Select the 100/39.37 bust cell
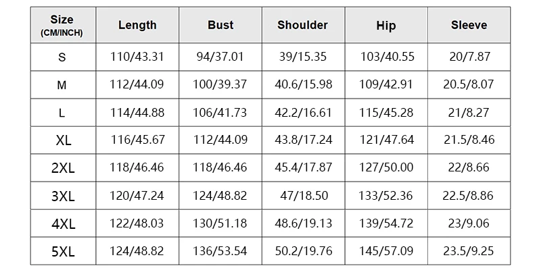 [x=220, y=85]
